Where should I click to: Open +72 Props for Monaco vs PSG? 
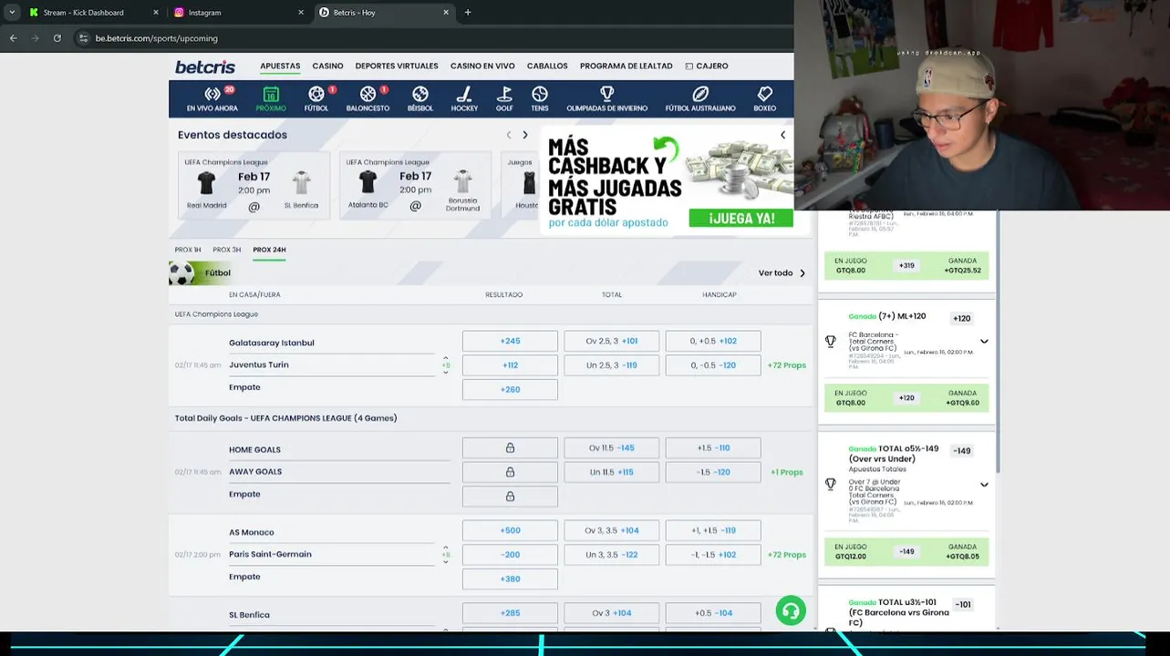[786, 554]
